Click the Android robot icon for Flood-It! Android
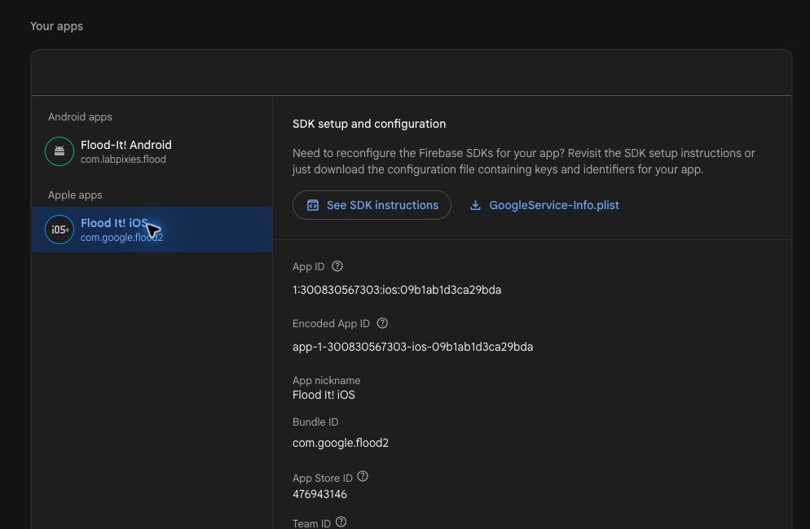 pos(59,151)
